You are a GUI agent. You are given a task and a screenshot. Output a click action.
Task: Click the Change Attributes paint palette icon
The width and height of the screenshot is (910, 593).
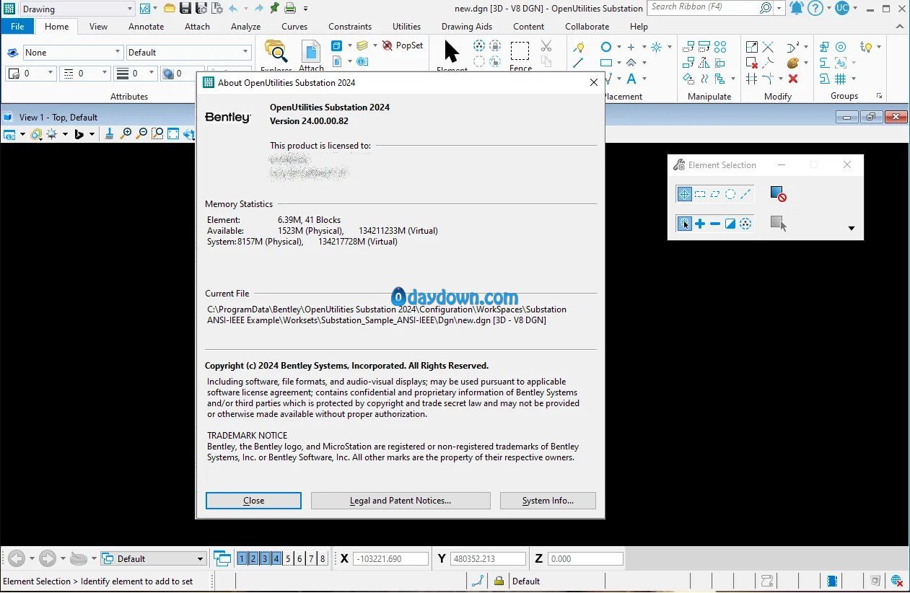(x=793, y=63)
